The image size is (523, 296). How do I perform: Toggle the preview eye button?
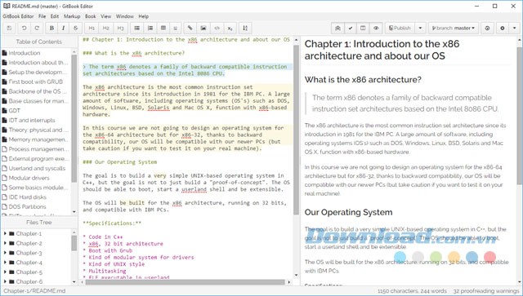[x=376, y=28]
